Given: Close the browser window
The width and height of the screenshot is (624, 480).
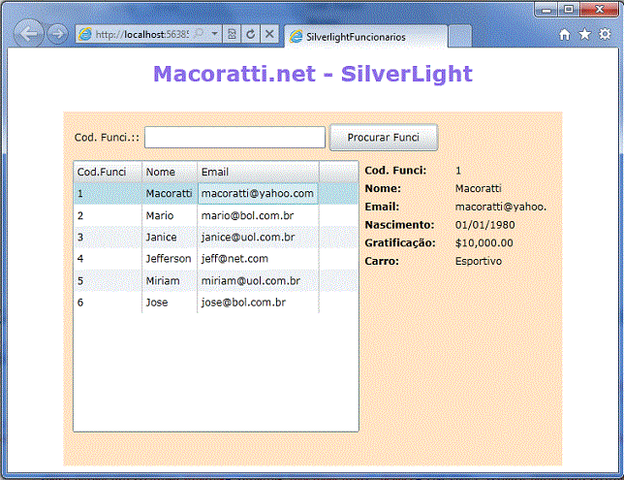Looking at the screenshot, I should 600,10.
